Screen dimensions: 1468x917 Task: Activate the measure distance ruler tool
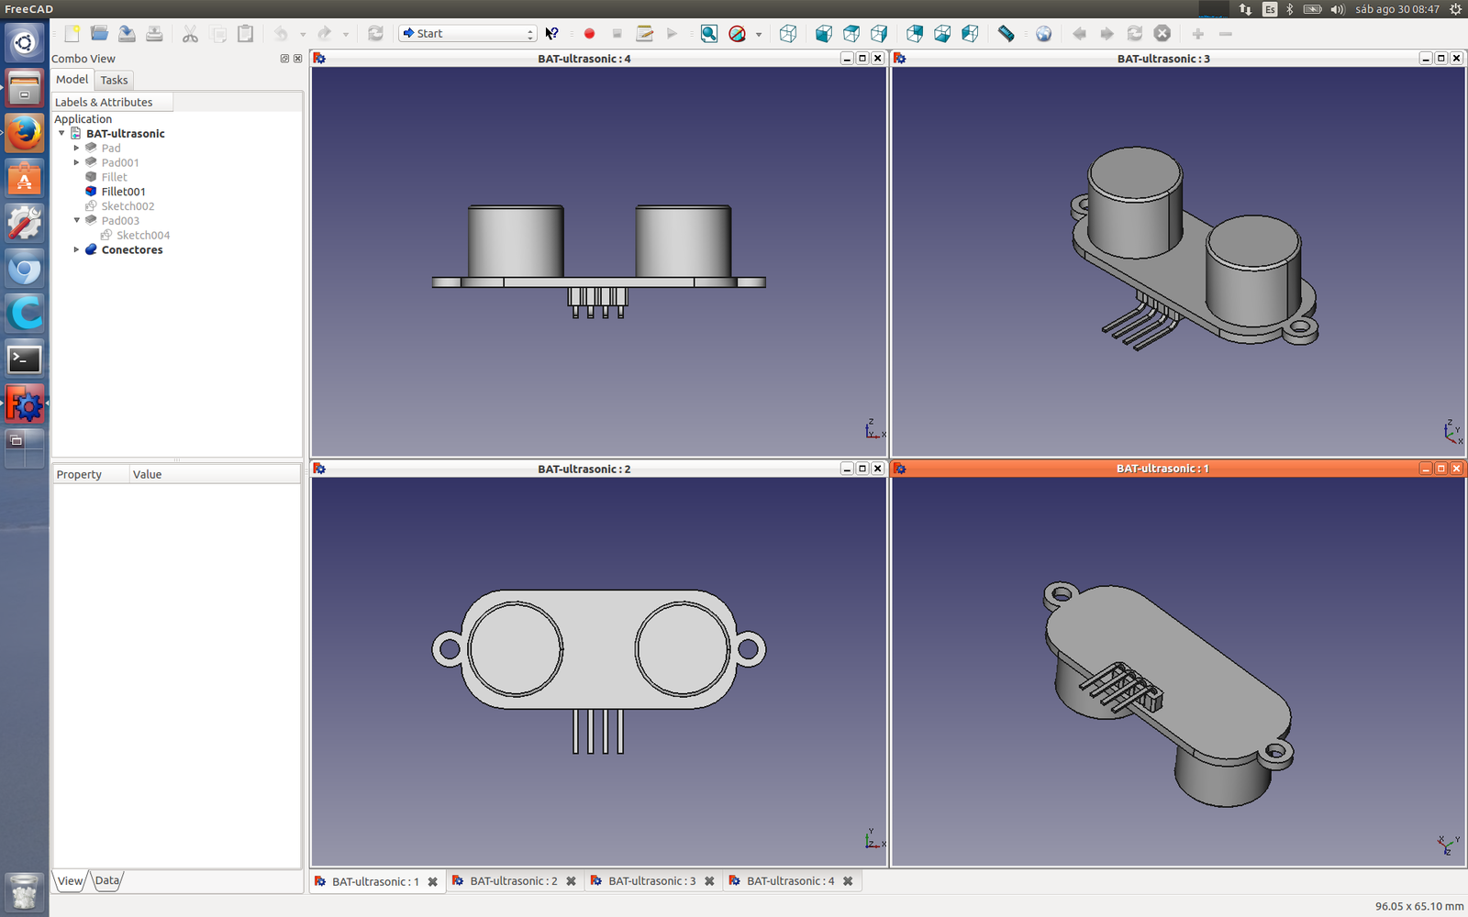(x=1006, y=34)
